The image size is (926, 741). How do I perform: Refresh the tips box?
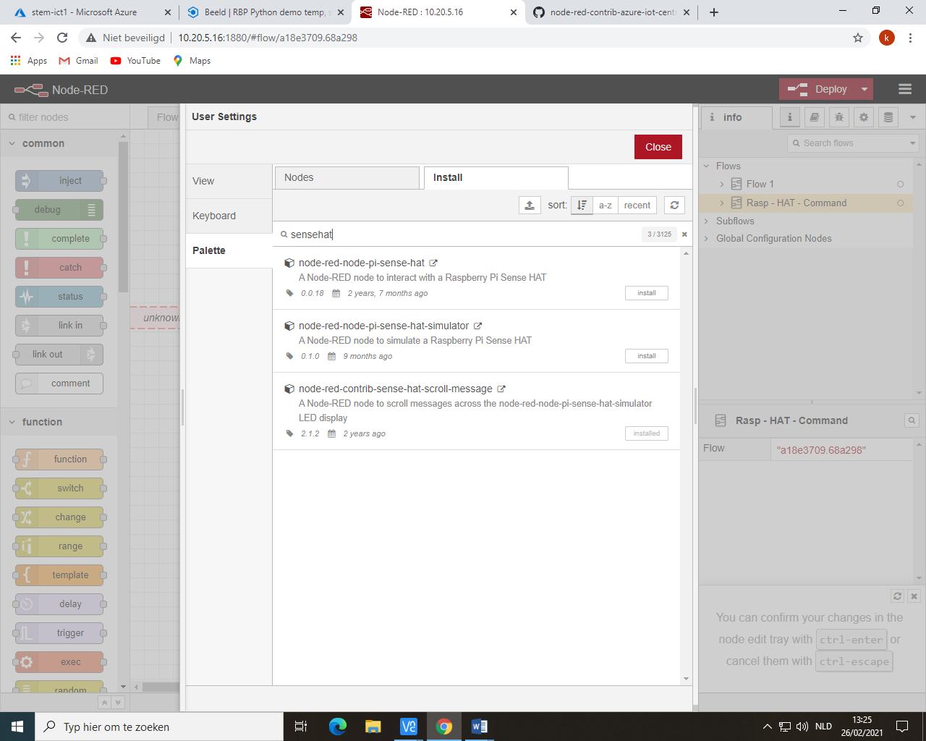click(x=898, y=596)
